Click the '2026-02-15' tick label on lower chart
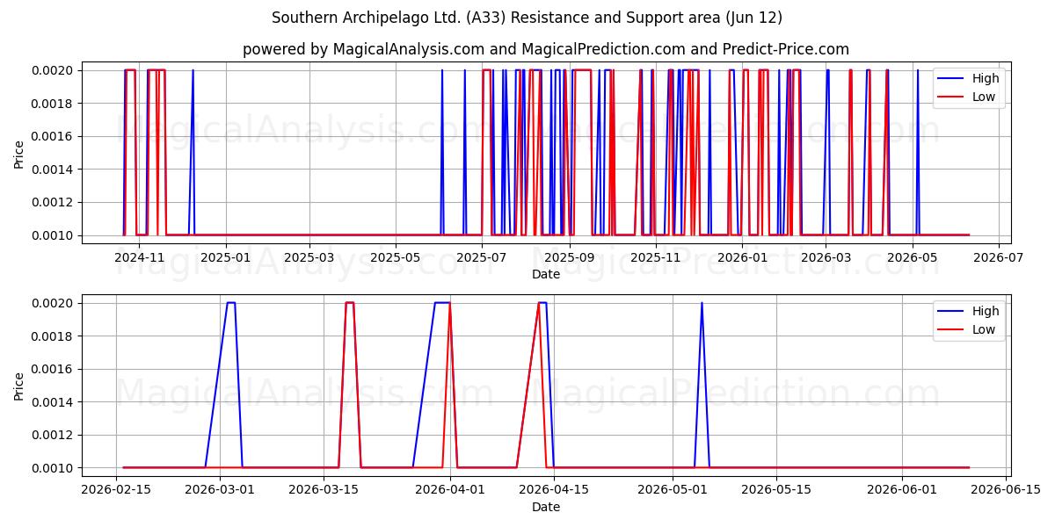 tap(116, 491)
